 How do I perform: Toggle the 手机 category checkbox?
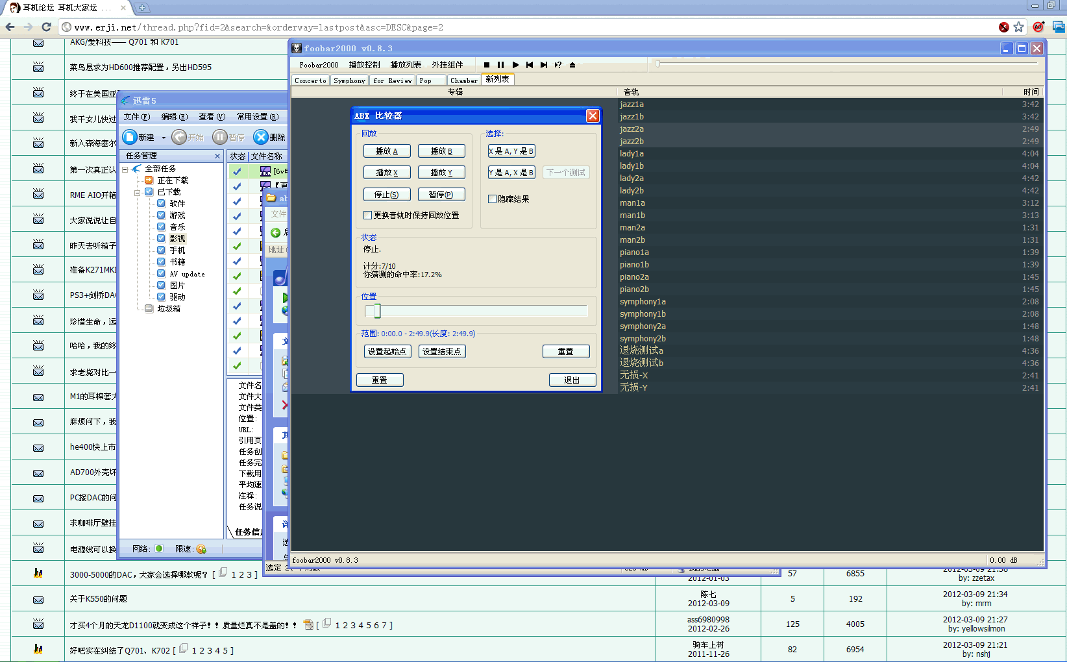coord(161,250)
